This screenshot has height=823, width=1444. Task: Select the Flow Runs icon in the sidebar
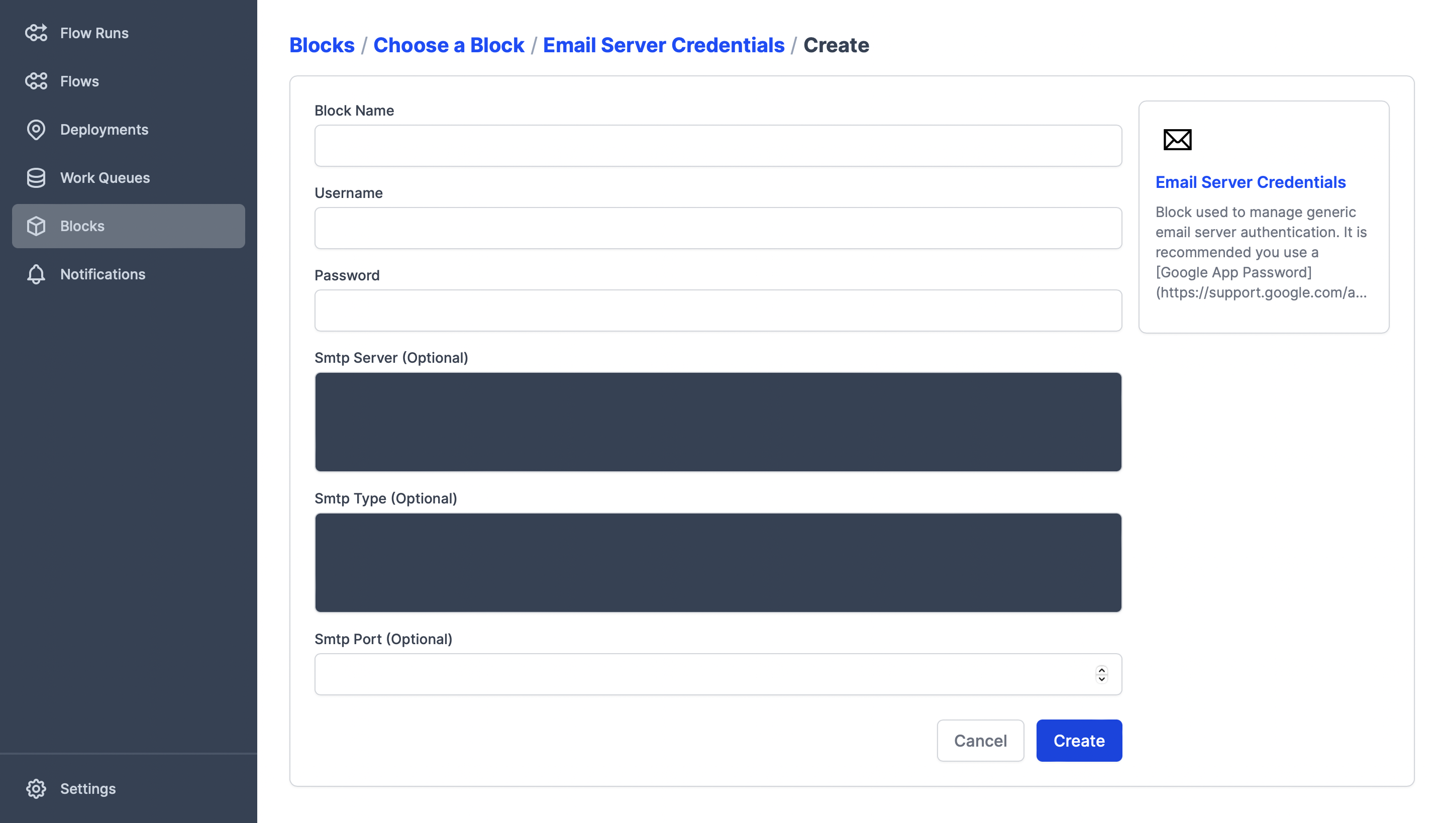(36, 32)
